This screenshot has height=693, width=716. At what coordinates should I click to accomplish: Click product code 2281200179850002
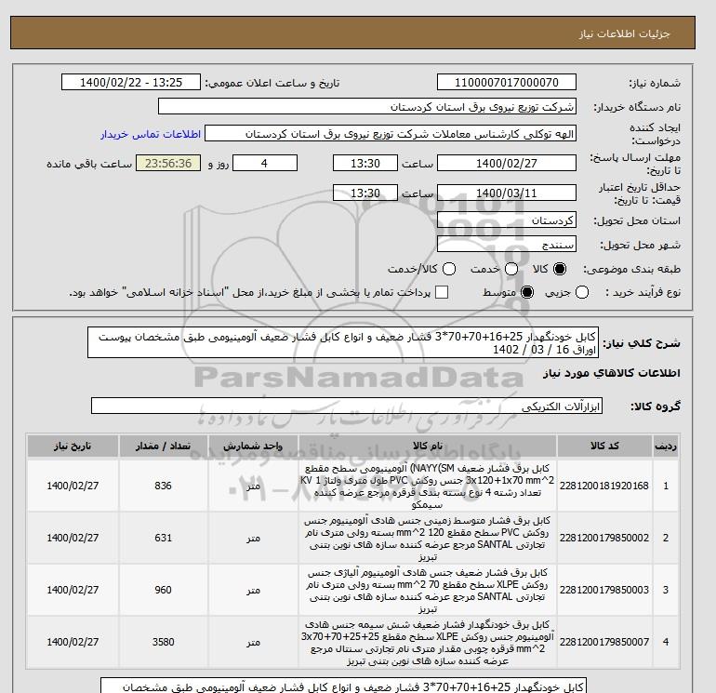point(604,538)
